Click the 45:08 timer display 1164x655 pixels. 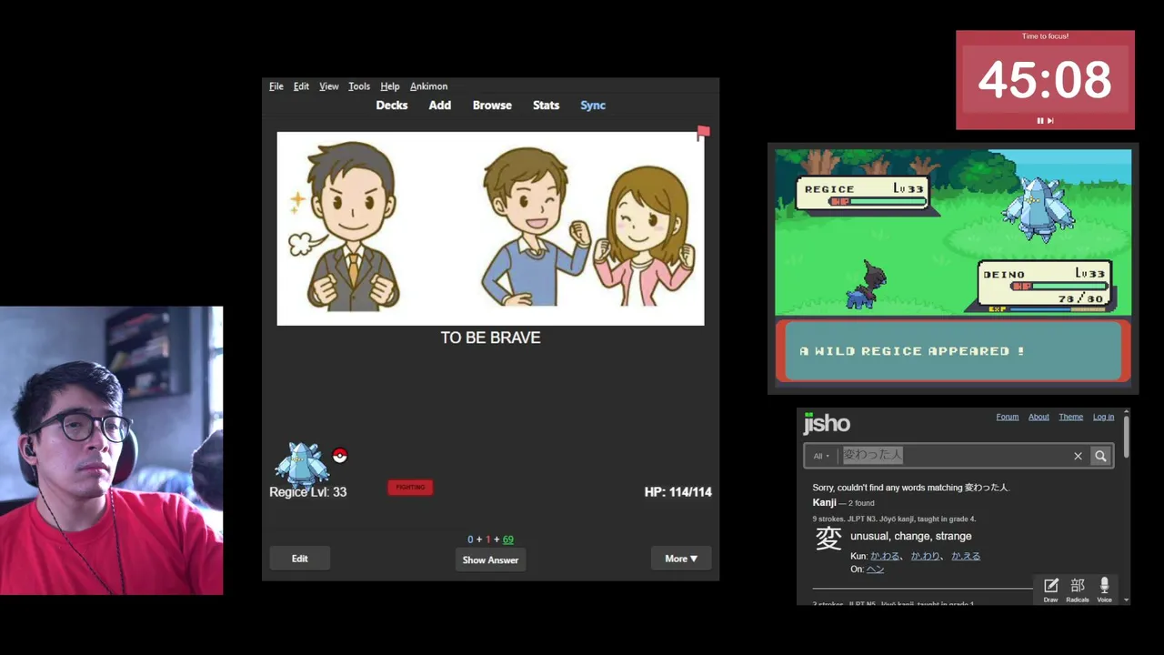1045,80
